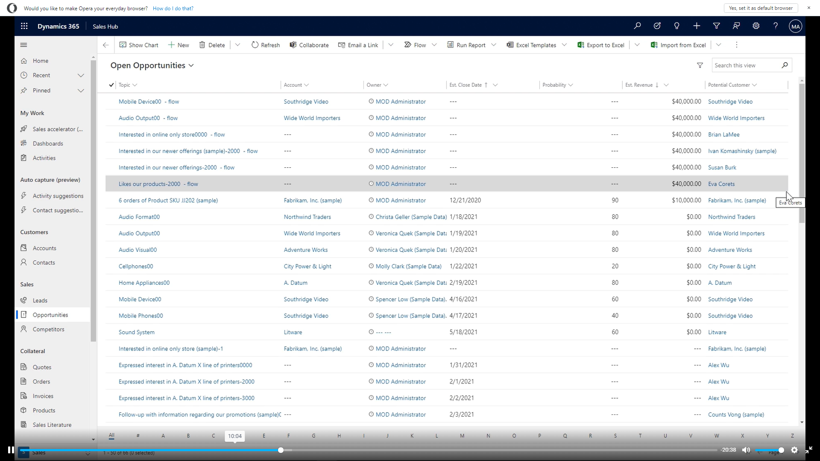Seek using the video progress bar handle

(x=281, y=450)
